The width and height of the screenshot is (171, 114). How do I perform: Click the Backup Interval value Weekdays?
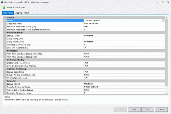coord(89,84)
